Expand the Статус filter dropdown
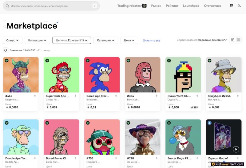The image size is (246, 168). pos(13,40)
